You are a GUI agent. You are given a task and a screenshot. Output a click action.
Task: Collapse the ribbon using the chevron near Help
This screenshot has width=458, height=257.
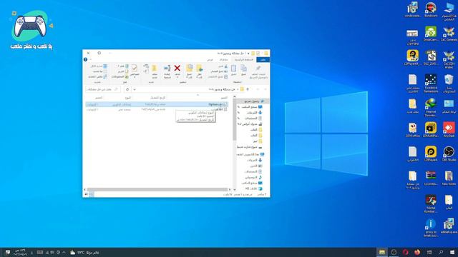[90, 59]
